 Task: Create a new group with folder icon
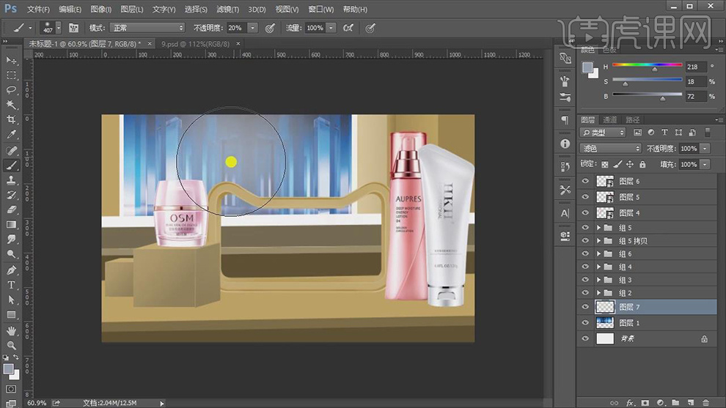[675, 403]
